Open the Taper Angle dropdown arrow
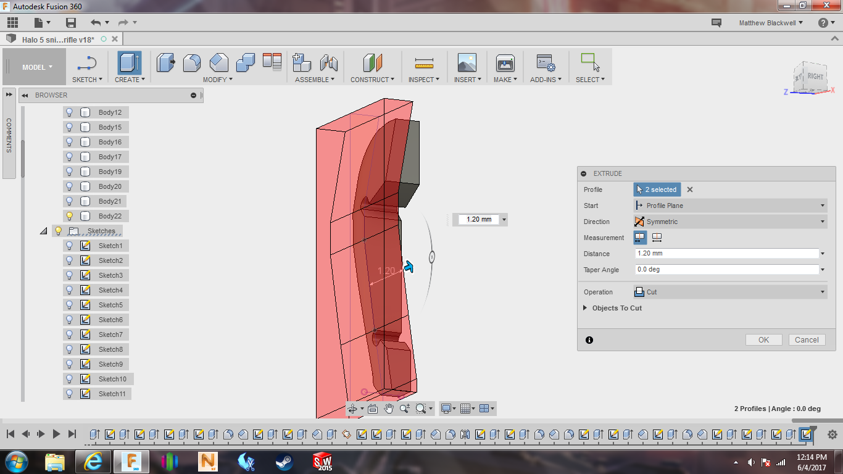The width and height of the screenshot is (843, 474). pyautogui.click(x=823, y=270)
